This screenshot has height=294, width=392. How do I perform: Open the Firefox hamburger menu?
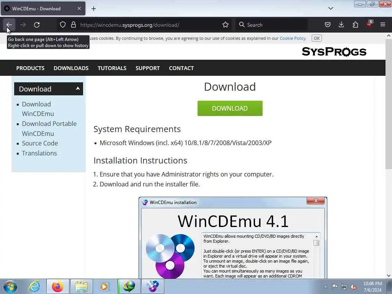click(x=383, y=25)
